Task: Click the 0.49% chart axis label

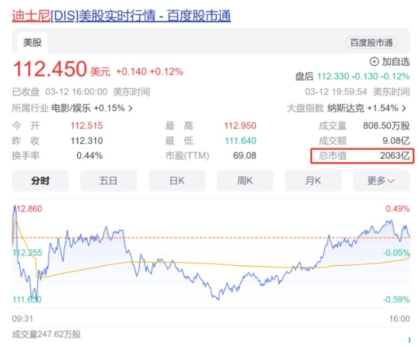Action: [398, 209]
